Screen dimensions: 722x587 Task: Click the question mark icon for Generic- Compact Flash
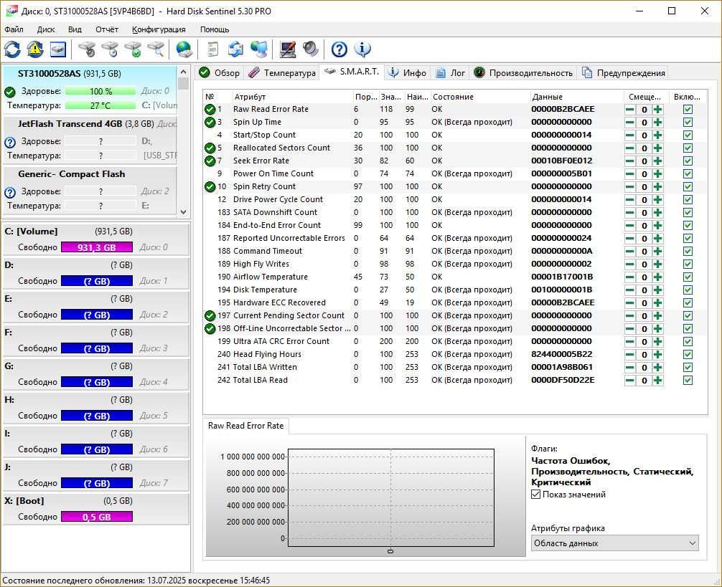[x=9, y=192]
